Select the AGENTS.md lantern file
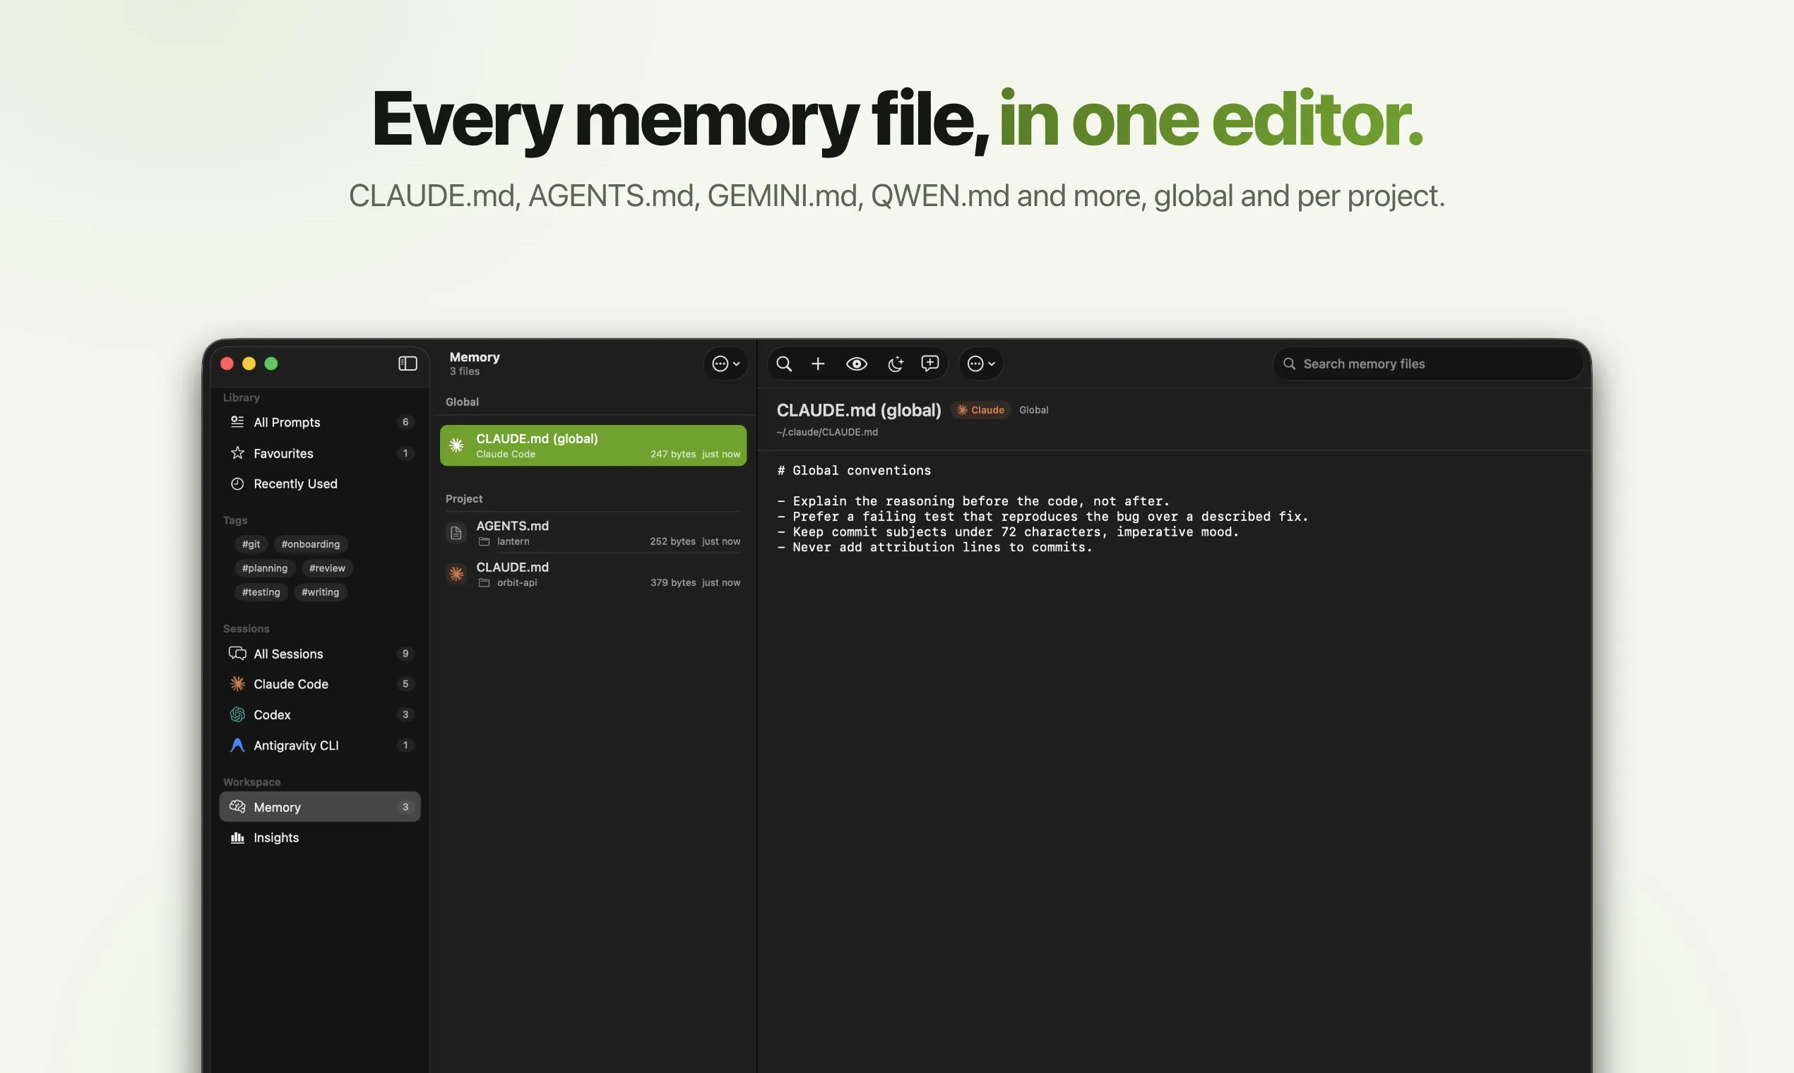 pos(593,533)
